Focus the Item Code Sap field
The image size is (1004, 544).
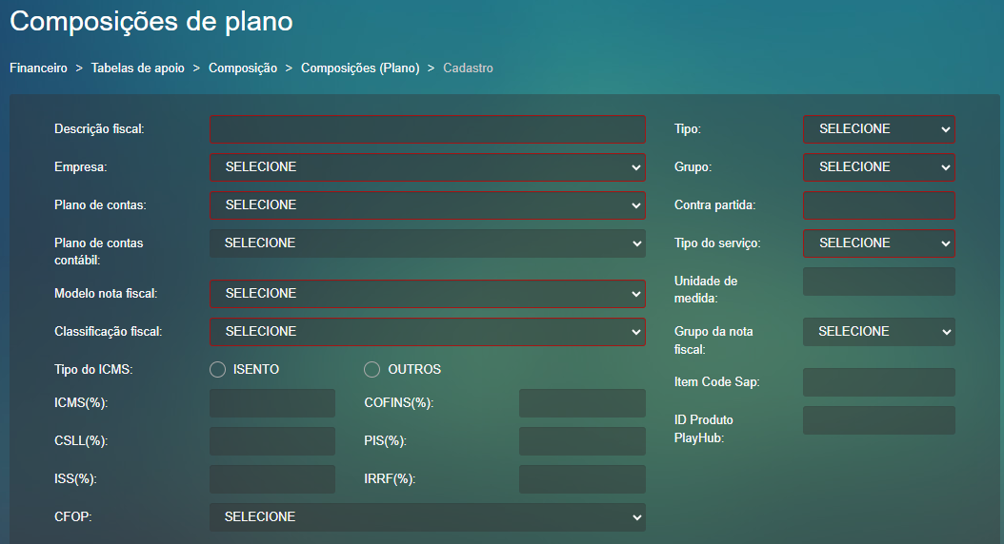878,382
